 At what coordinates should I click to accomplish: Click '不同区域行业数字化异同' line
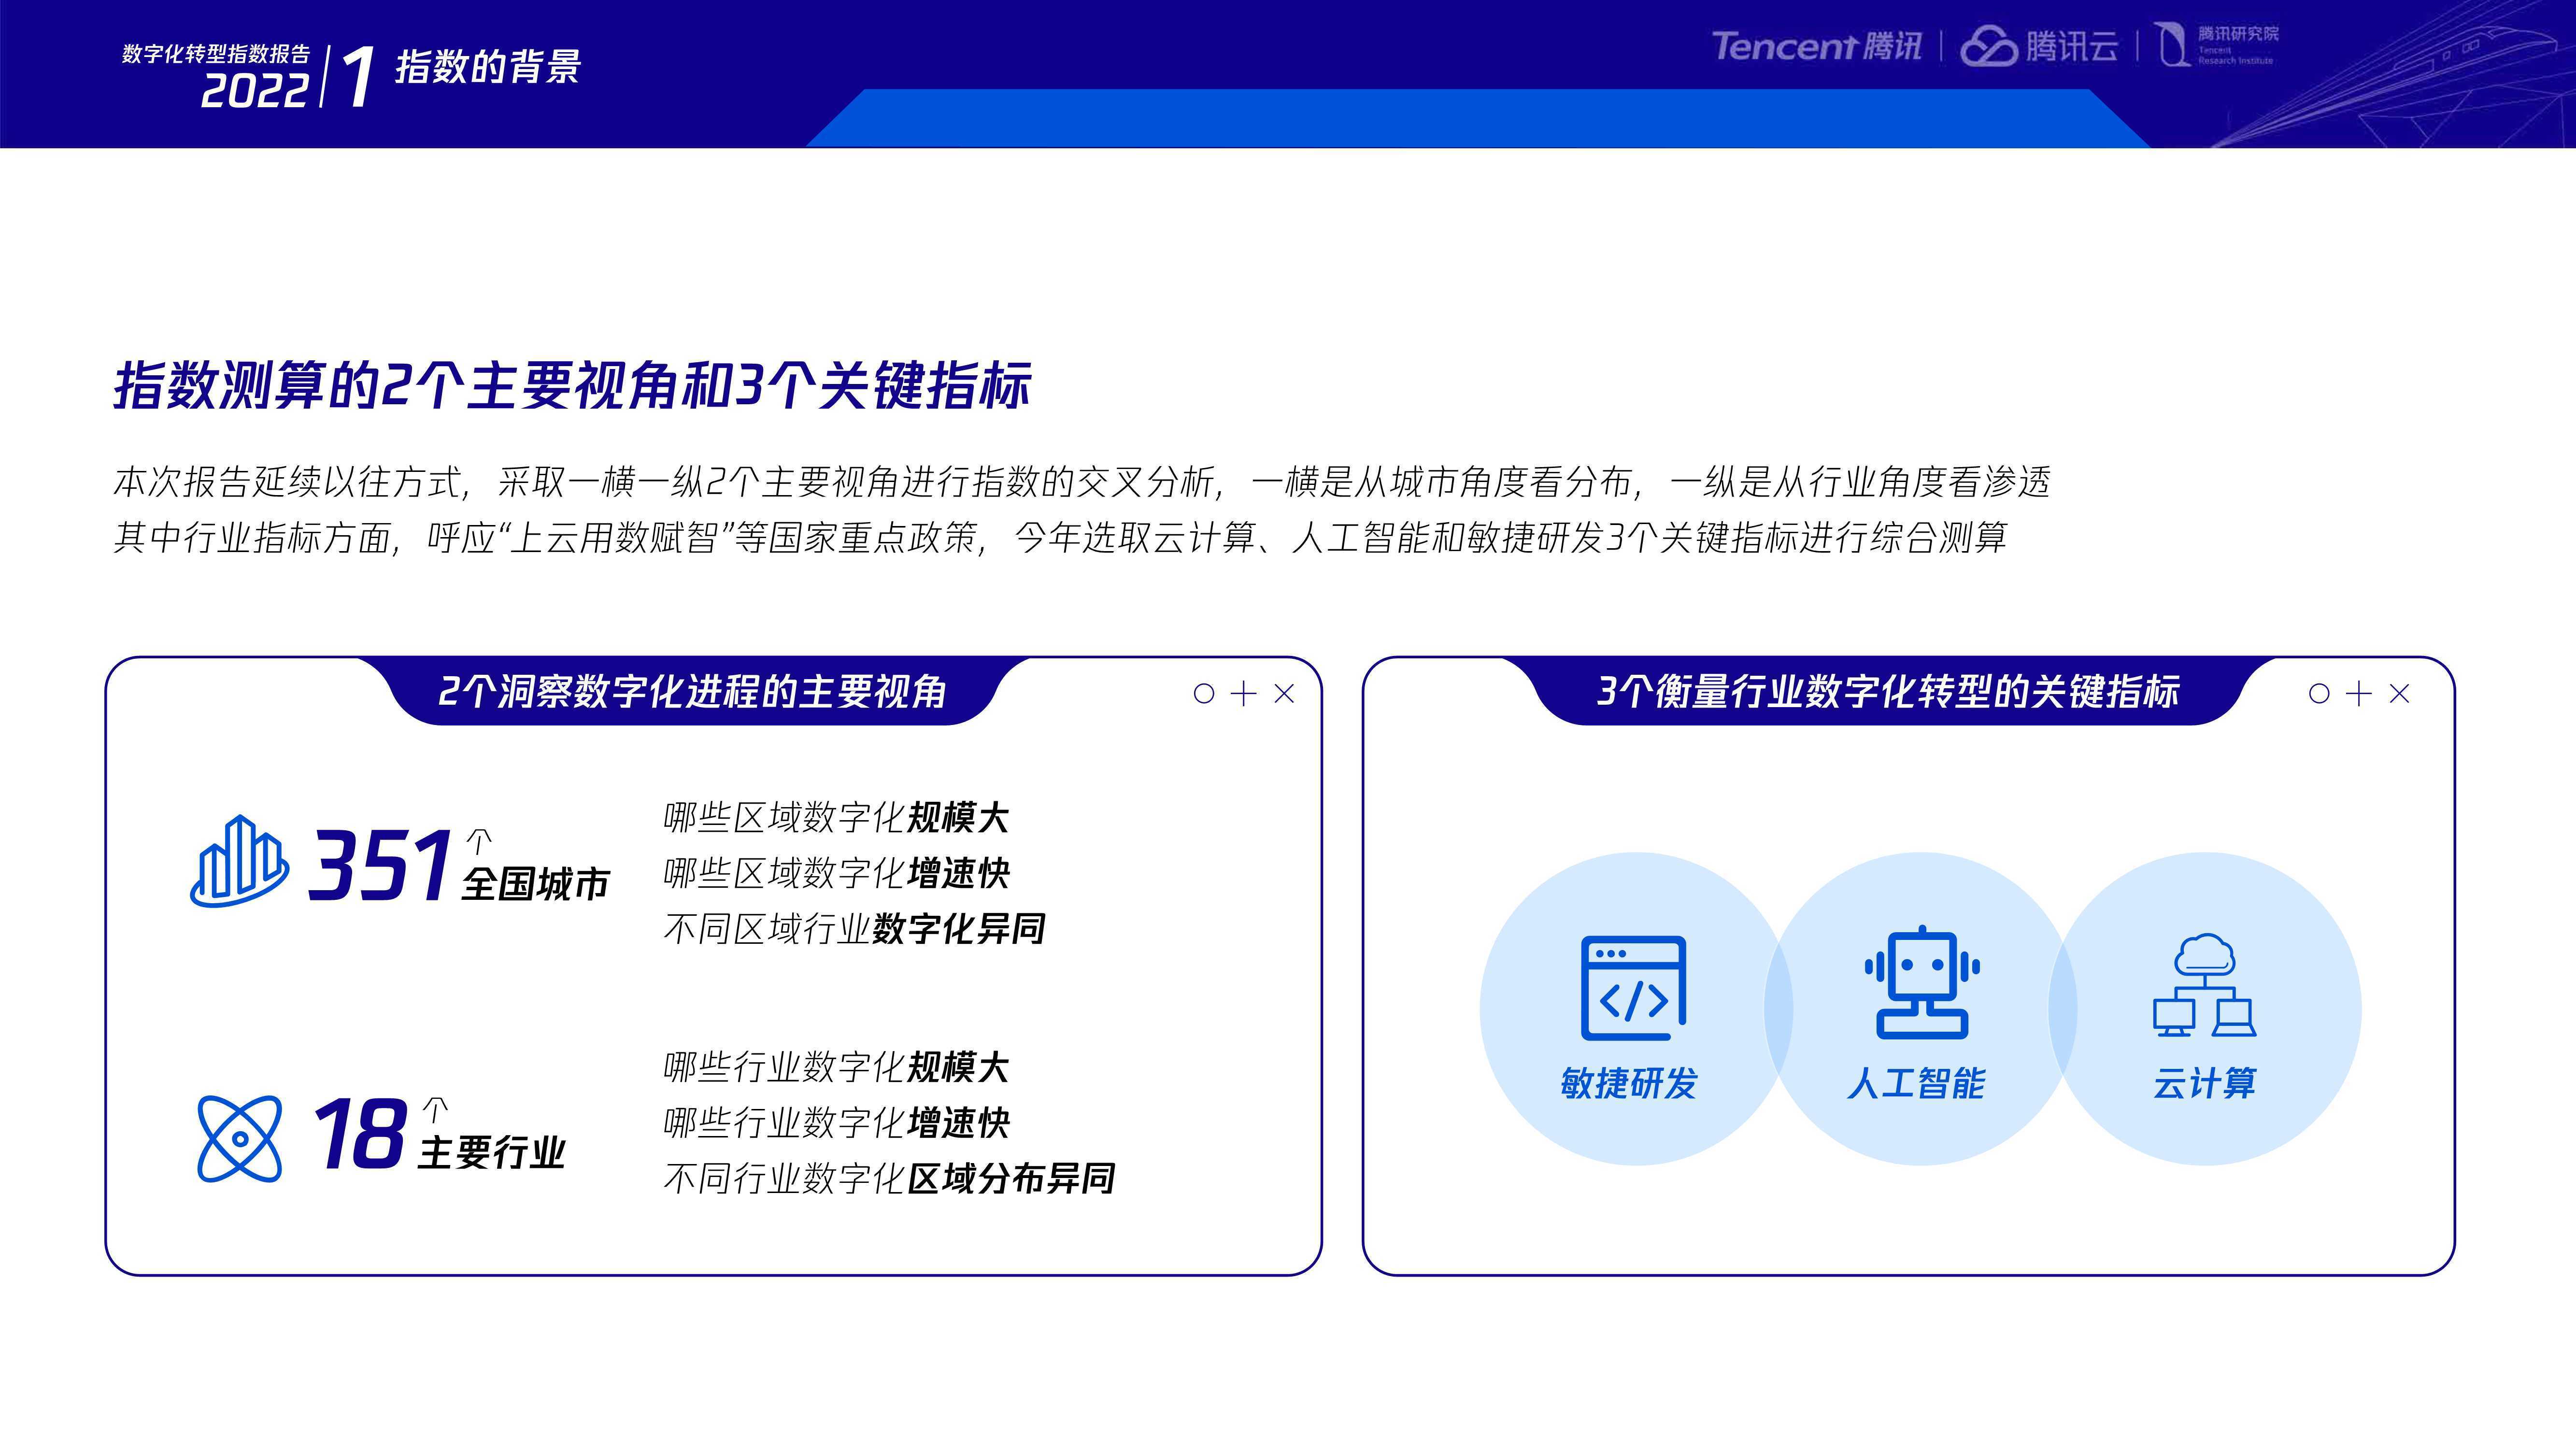(x=854, y=929)
